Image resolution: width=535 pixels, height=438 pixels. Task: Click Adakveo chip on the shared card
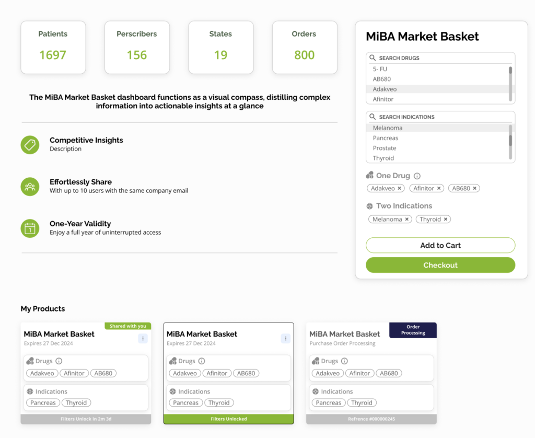[x=42, y=374]
